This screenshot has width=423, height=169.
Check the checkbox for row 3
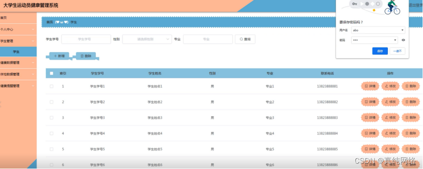click(x=52, y=117)
